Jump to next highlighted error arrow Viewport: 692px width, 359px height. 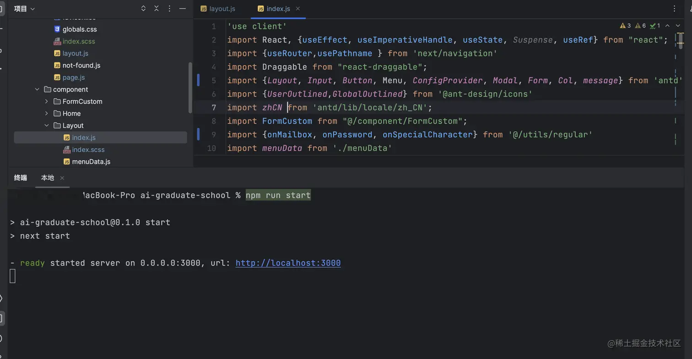coord(678,26)
